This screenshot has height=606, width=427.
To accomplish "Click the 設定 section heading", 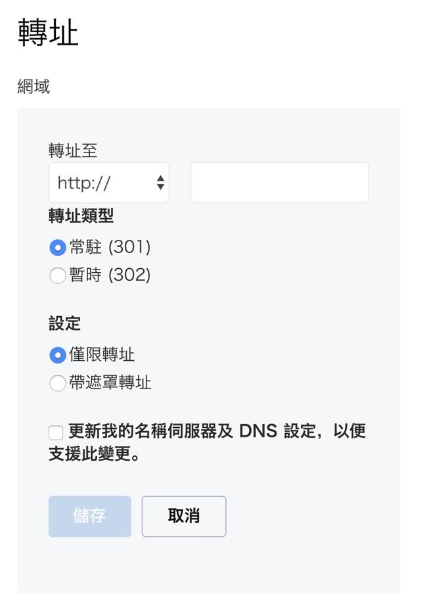I will (64, 323).
